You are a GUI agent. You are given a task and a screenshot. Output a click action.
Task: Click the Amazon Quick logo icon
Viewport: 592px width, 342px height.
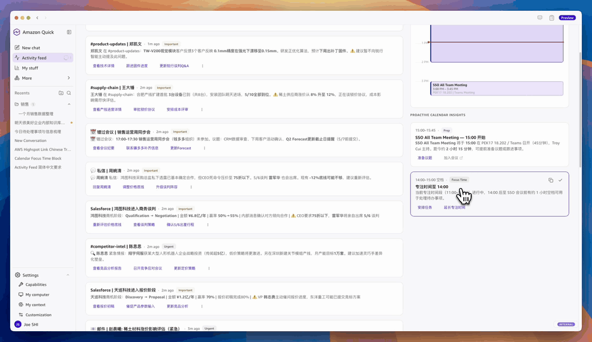[17, 32]
